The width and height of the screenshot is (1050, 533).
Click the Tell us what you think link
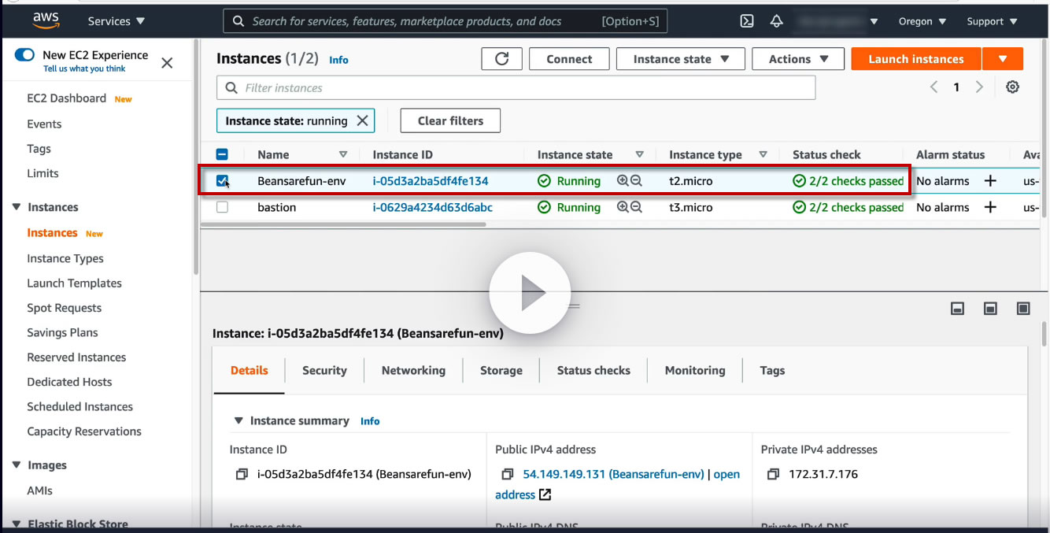point(84,69)
